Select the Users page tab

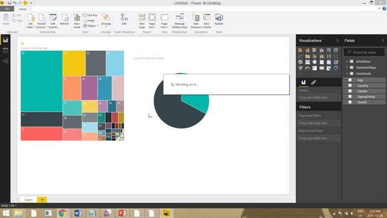(x=28, y=200)
